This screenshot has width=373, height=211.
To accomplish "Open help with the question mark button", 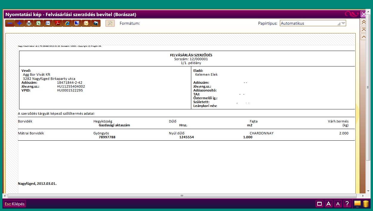I will [347, 204].
